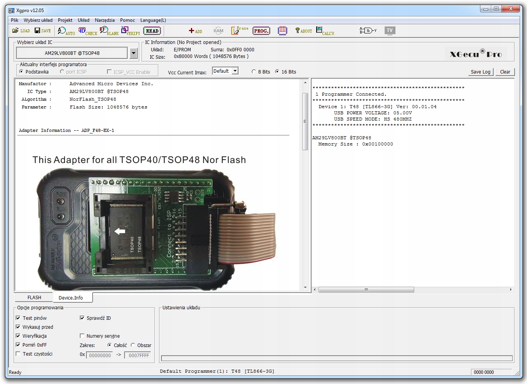527x384 pixels.
Task: Enable the Numery seryjne checkbox
Action: [x=82, y=336]
